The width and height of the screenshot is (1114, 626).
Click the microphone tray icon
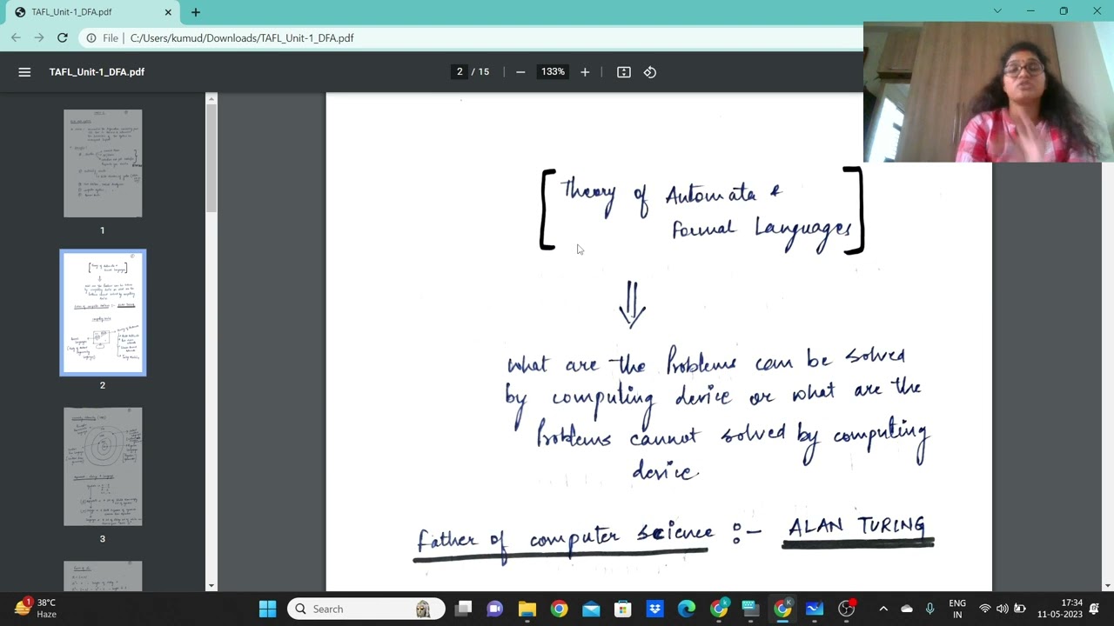[929, 609]
